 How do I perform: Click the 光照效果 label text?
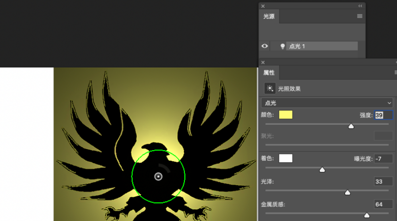point(289,89)
